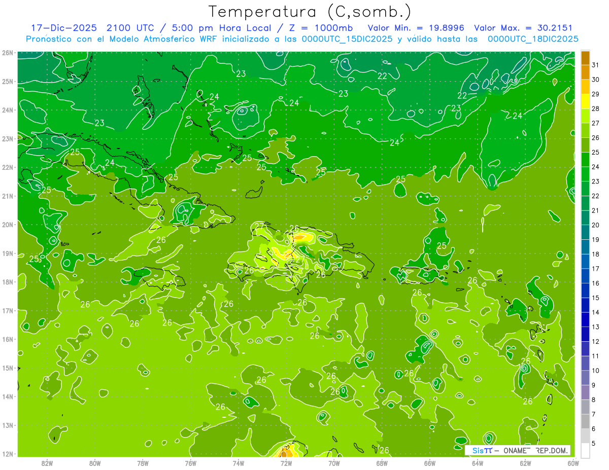Click latitude axis label "22N"
The height and width of the screenshot is (470, 609).
(8, 167)
